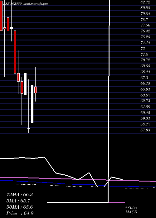Screen dimensions: 156x218
Task: Click the 70.72 price axis label
Action: click(x=145, y=60)
